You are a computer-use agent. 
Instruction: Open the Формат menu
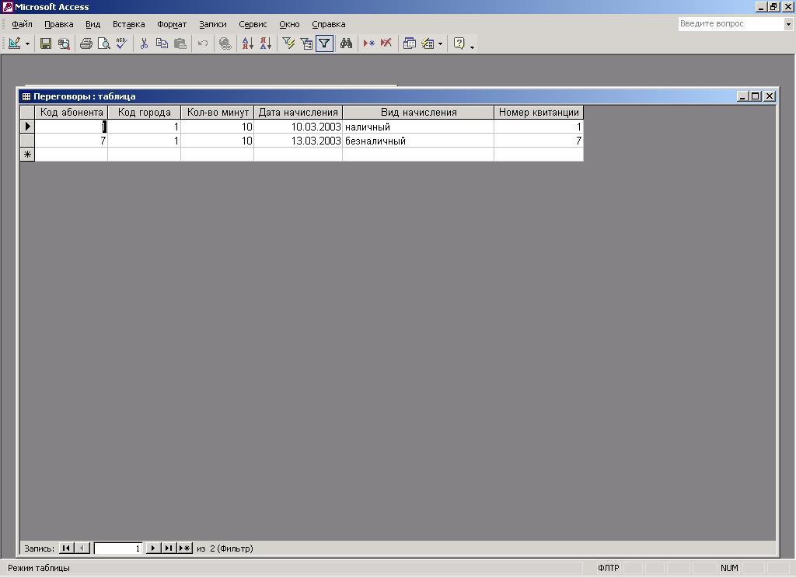point(172,24)
